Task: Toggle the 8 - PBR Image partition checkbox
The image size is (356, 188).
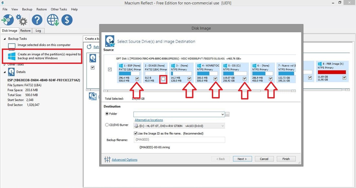Action: (x=344, y=78)
